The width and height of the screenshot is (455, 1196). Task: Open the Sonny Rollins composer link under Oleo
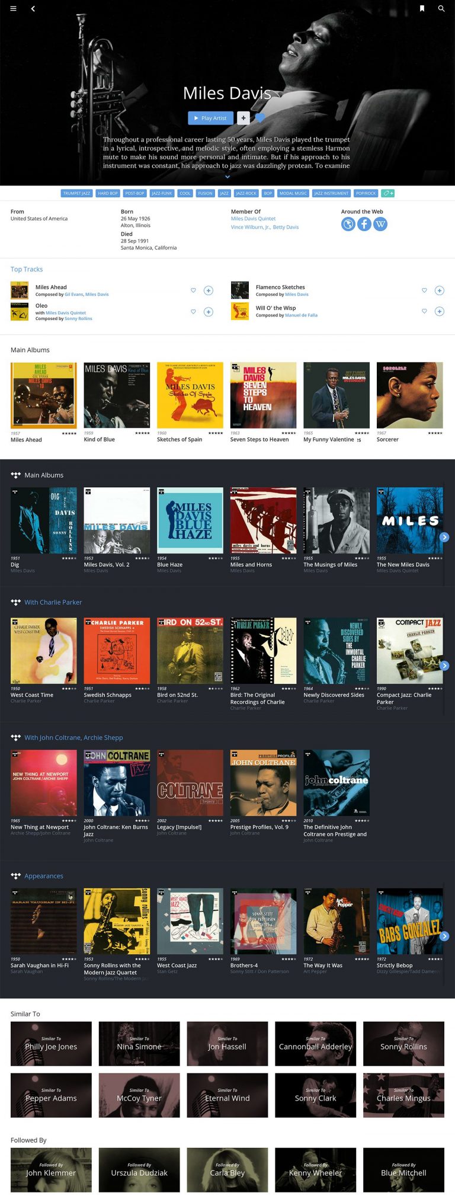click(x=78, y=319)
